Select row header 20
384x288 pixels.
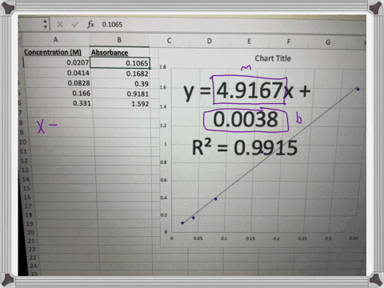pos(30,232)
